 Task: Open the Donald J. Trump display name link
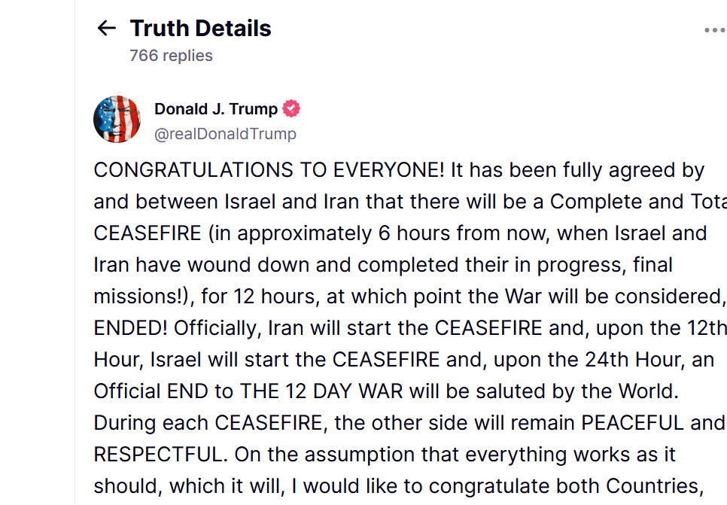[215, 109]
